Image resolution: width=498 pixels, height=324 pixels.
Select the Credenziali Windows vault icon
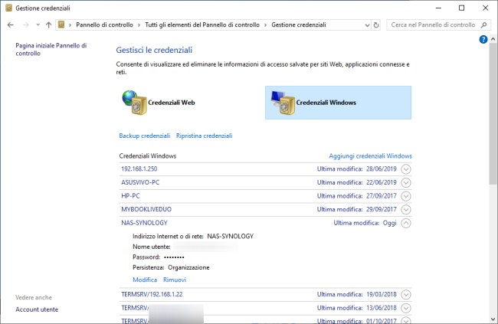283,102
